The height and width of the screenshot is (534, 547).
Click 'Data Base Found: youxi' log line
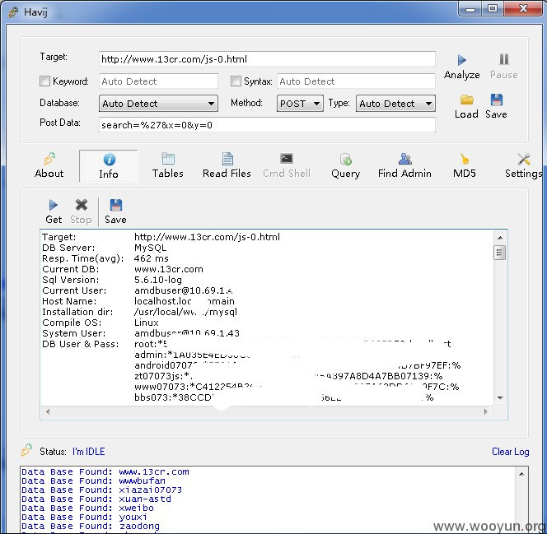click(84, 517)
